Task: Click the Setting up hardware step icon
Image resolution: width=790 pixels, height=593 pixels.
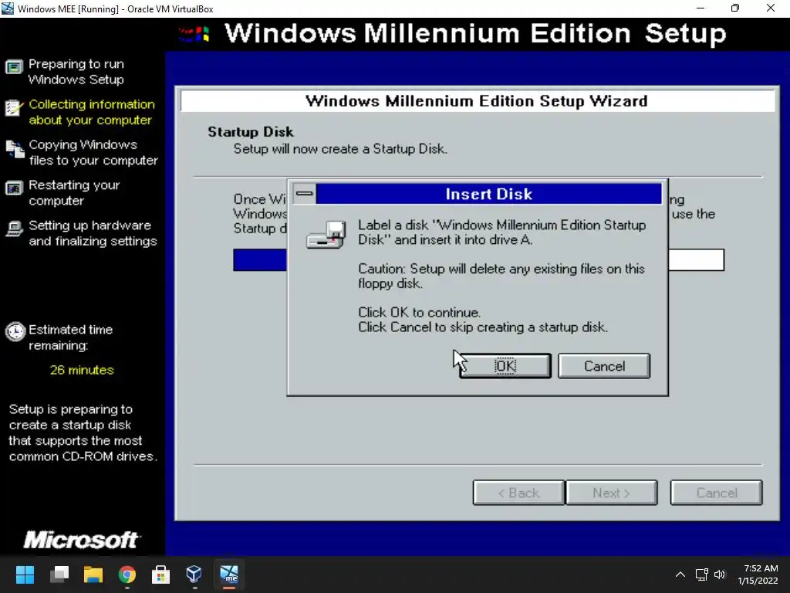Action: click(x=14, y=229)
